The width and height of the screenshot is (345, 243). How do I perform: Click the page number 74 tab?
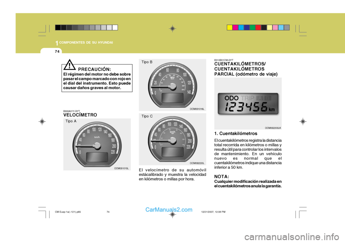(x=57, y=51)
